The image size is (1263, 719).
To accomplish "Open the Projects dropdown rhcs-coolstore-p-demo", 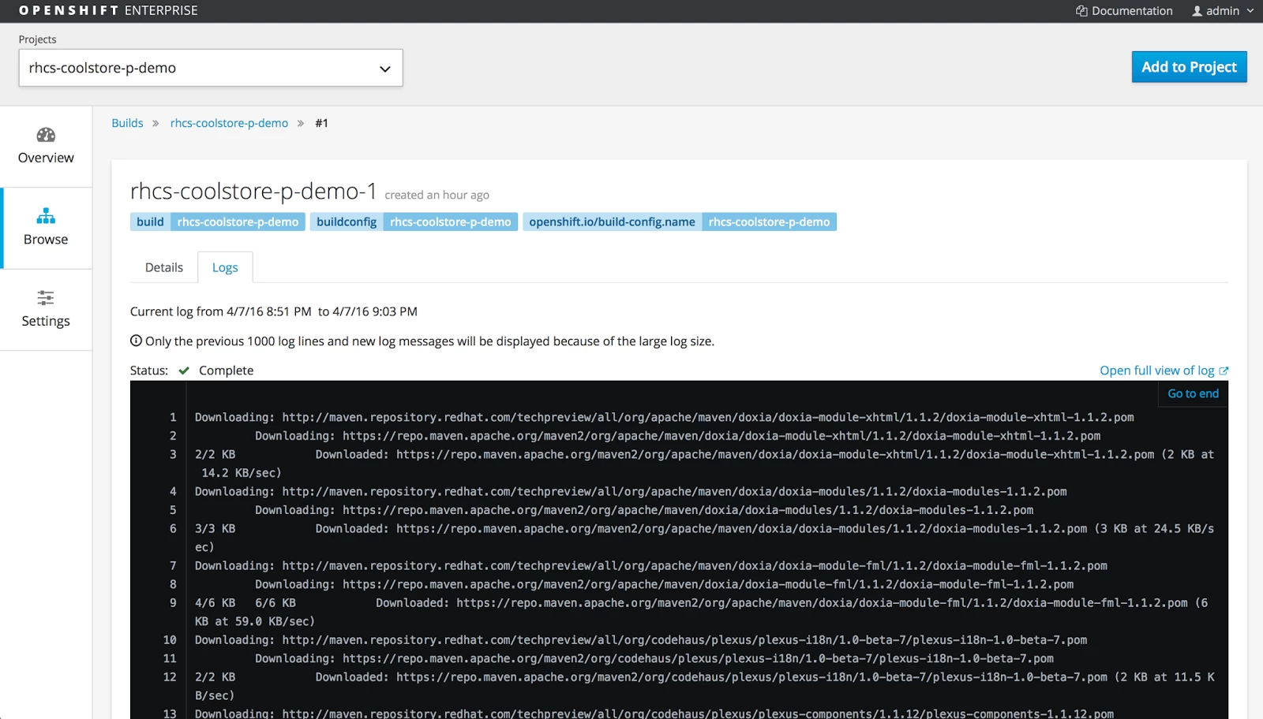I will [211, 68].
